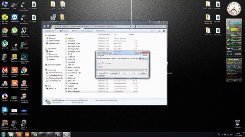Open the ELEX desktop shortcut
This screenshot has height=137, width=245.
[15, 5]
